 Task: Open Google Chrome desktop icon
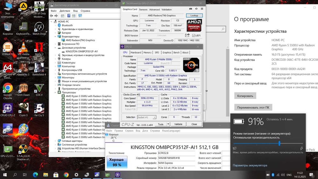pyautogui.click(x=8, y=91)
